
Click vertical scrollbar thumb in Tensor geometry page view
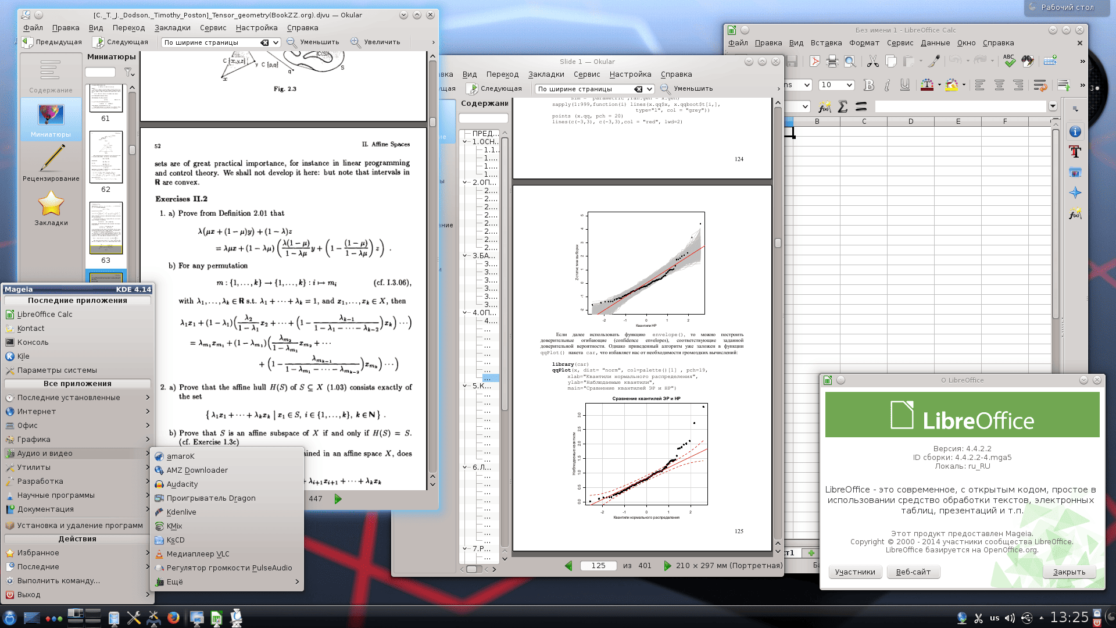click(x=432, y=122)
